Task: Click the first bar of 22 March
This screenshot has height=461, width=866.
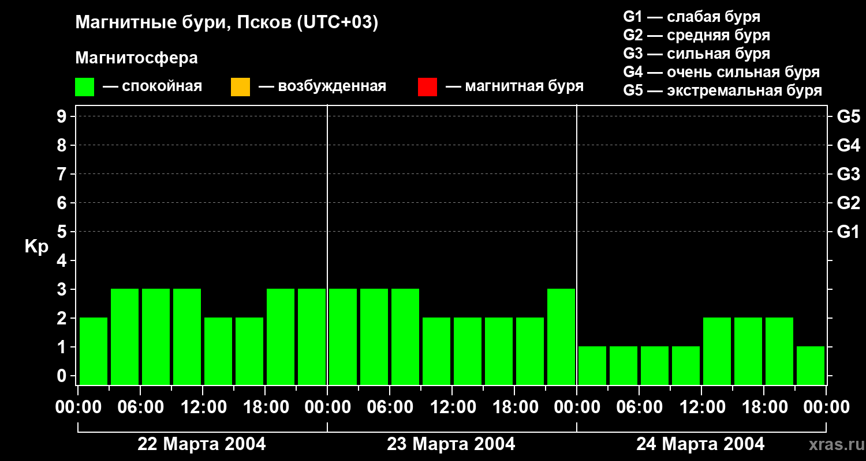Action: (x=94, y=350)
